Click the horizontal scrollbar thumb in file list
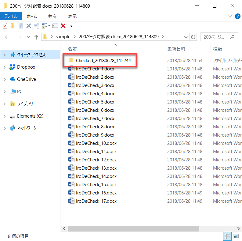The image size is (242, 241). 133,228
